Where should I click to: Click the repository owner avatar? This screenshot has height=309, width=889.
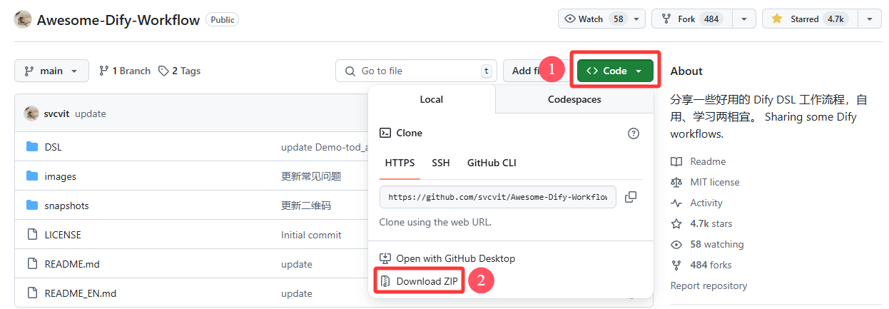point(23,19)
